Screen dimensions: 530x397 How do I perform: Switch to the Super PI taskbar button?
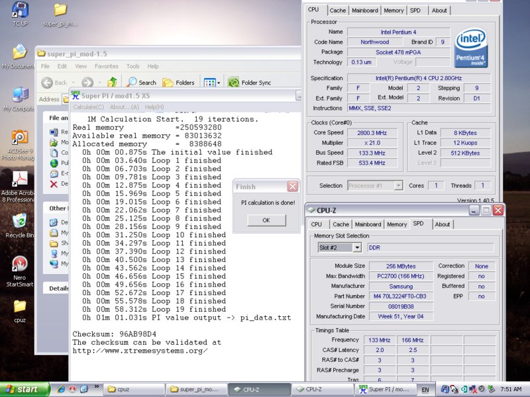click(x=386, y=389)
